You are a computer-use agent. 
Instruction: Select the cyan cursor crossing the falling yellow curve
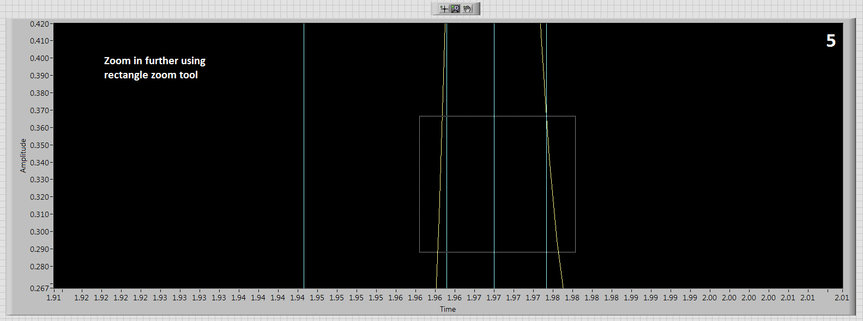click(x=546, y=156)
